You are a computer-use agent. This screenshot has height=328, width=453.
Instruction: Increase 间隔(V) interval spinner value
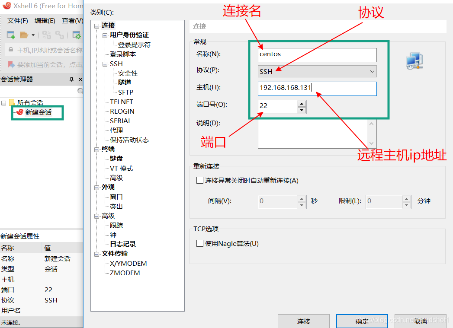pos(302,199)
